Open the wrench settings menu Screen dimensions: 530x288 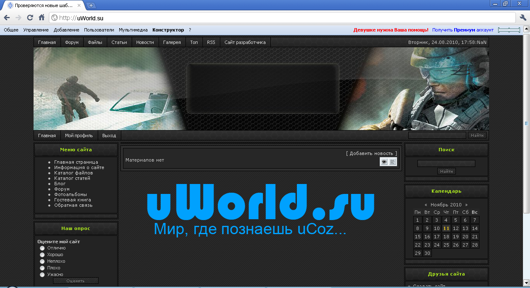coord(523,17)
